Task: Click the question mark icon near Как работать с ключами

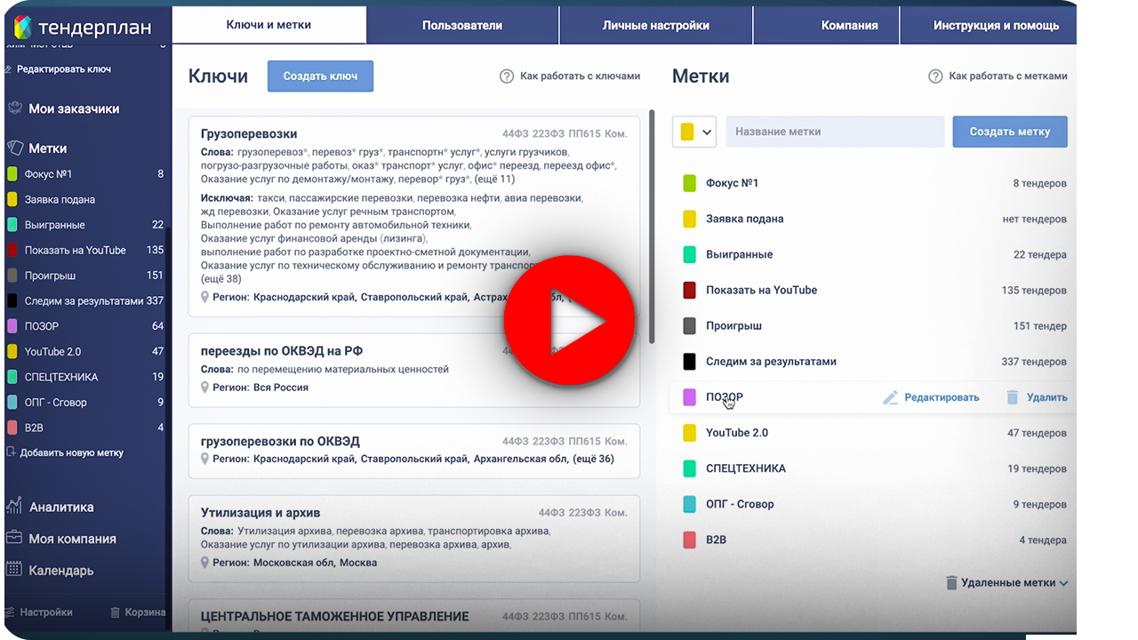Action: [507, 76]
